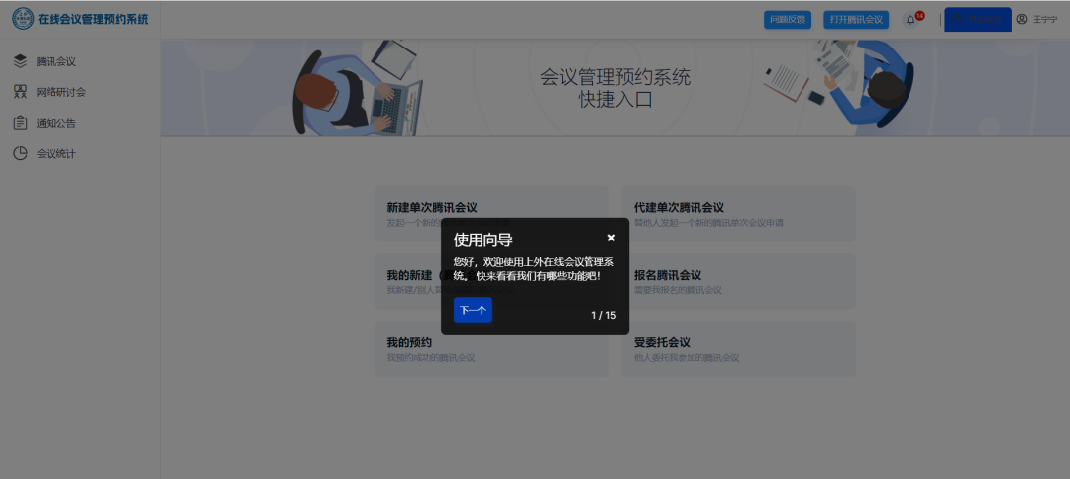Open notifications via the bell icon
The width and height of the screenshot is (1070, 479).
(910, 20)
